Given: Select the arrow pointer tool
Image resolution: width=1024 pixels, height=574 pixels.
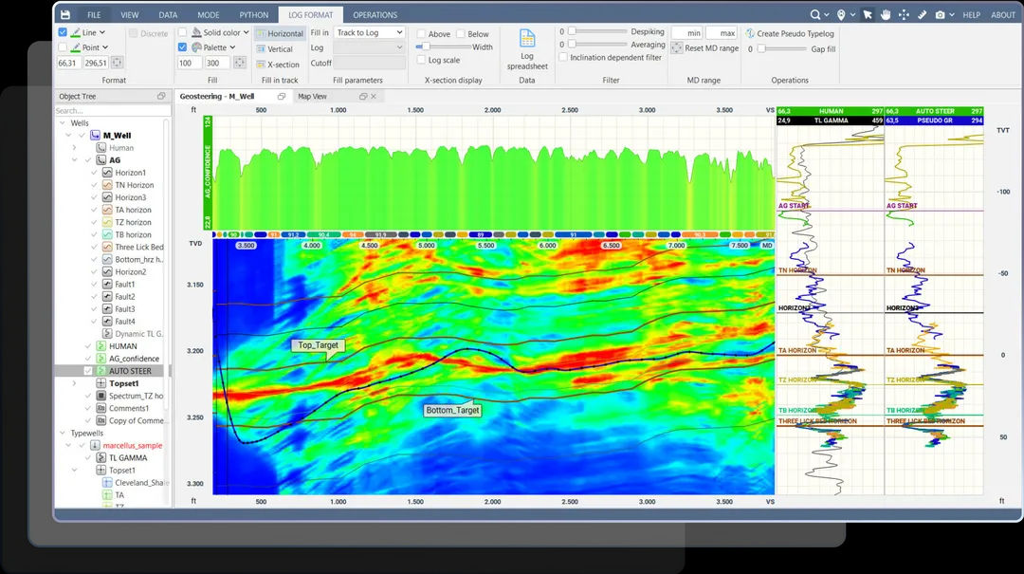Looking at the screenshot, I should click(868, 14).
